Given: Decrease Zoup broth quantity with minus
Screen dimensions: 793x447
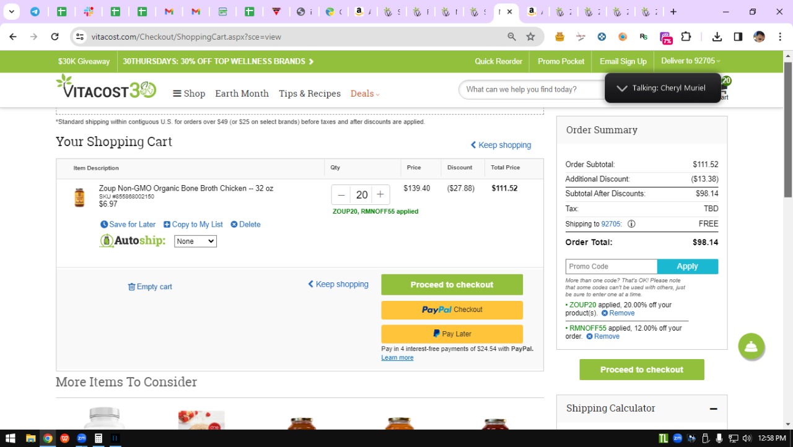Looking at the screenshot, I should pyautogui.click(x=341, y=194).
